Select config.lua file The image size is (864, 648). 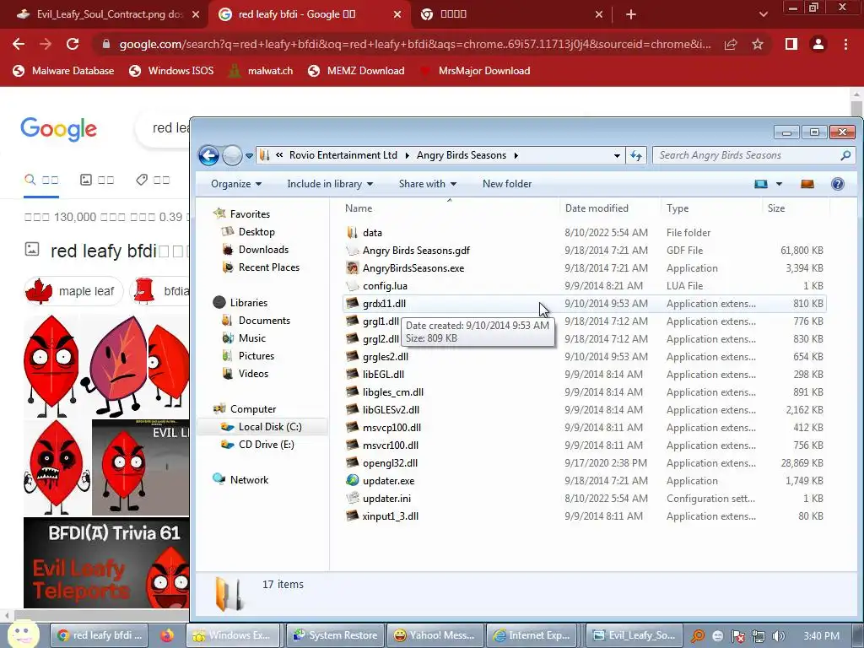tap(584, 285)
